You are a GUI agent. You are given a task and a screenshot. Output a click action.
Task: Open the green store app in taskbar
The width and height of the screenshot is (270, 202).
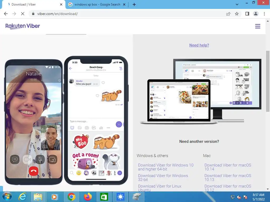click(x=104, y=197)
